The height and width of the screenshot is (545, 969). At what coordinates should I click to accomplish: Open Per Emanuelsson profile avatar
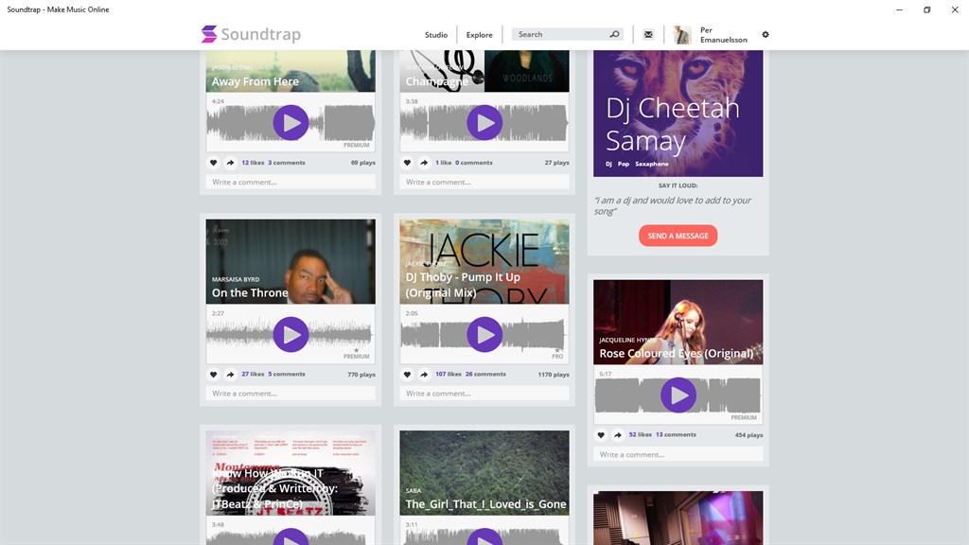[682, 35]
